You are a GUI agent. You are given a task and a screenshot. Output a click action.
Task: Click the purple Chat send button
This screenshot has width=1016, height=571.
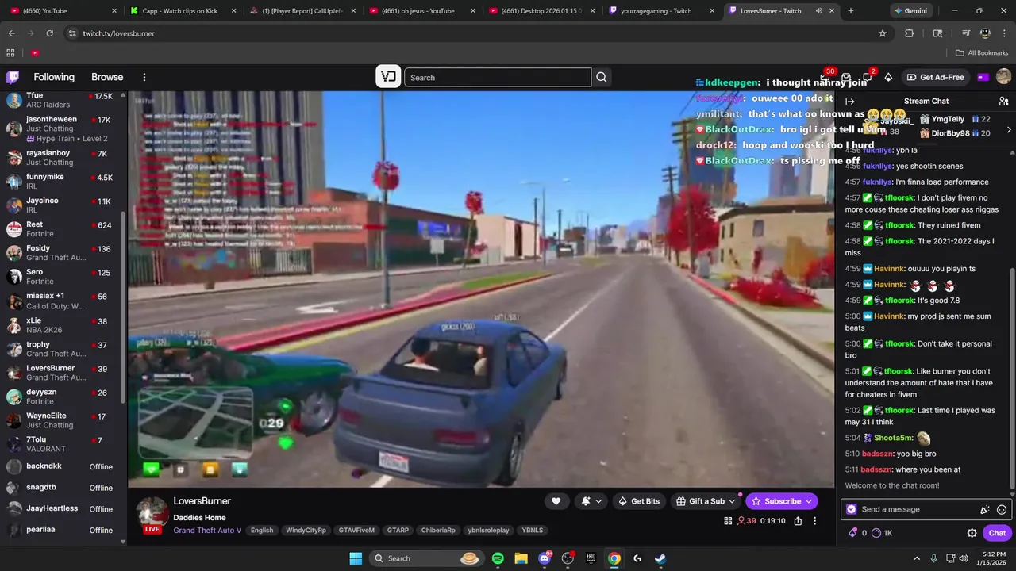pyautogui.click(x=997, y=533)
